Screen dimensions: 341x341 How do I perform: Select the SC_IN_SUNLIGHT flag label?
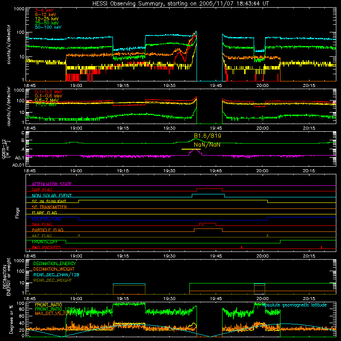pyautogui.click(x=49, y=201)
